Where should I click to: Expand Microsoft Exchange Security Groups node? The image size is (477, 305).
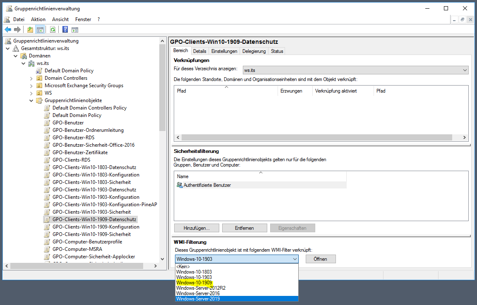point(31,86)
